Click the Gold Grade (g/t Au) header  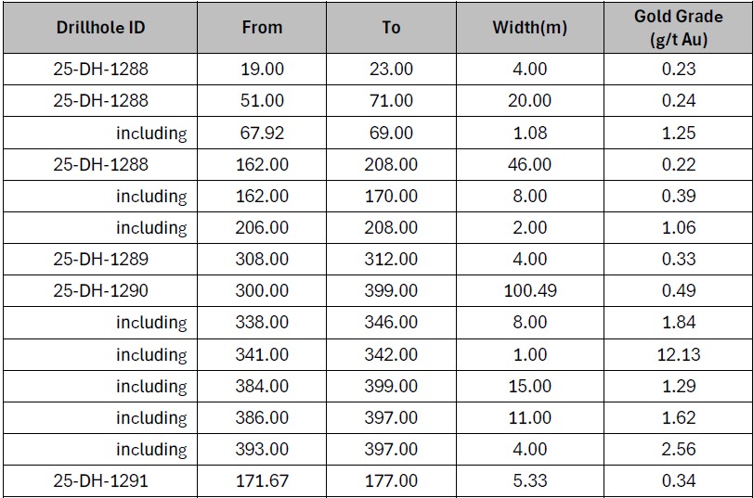[678, 27]
